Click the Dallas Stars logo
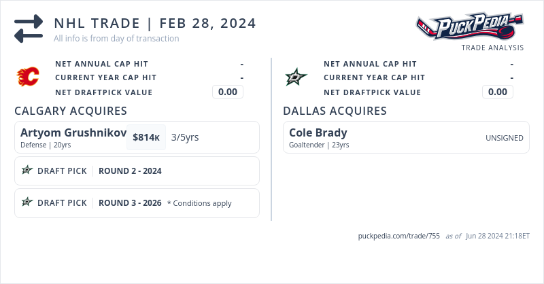 click(x=296, y=77)
